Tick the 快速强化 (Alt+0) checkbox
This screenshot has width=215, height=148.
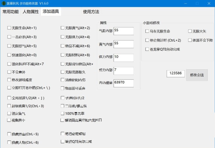pos(9,55)
